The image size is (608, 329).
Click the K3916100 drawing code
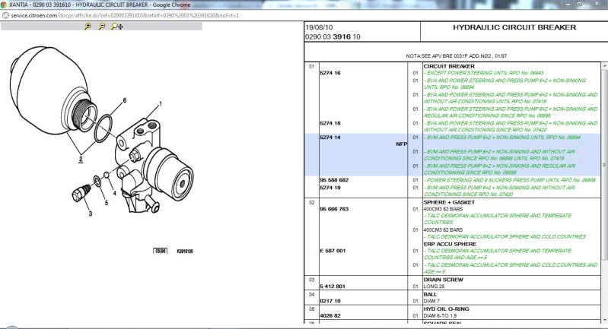point(185,251)
